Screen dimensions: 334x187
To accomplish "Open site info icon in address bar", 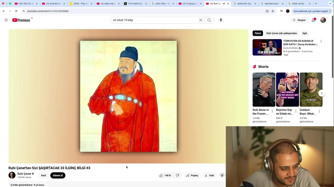I will pyautogui.click(x=23, y=11).
